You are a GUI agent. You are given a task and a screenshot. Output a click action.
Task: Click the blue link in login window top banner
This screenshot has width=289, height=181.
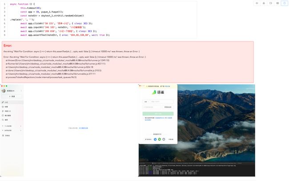(x=167, y=86)
